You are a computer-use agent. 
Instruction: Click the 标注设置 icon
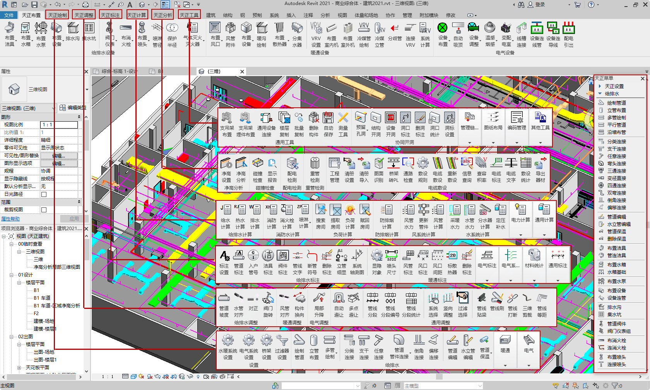pyautogui.click(x=224, y=262)
